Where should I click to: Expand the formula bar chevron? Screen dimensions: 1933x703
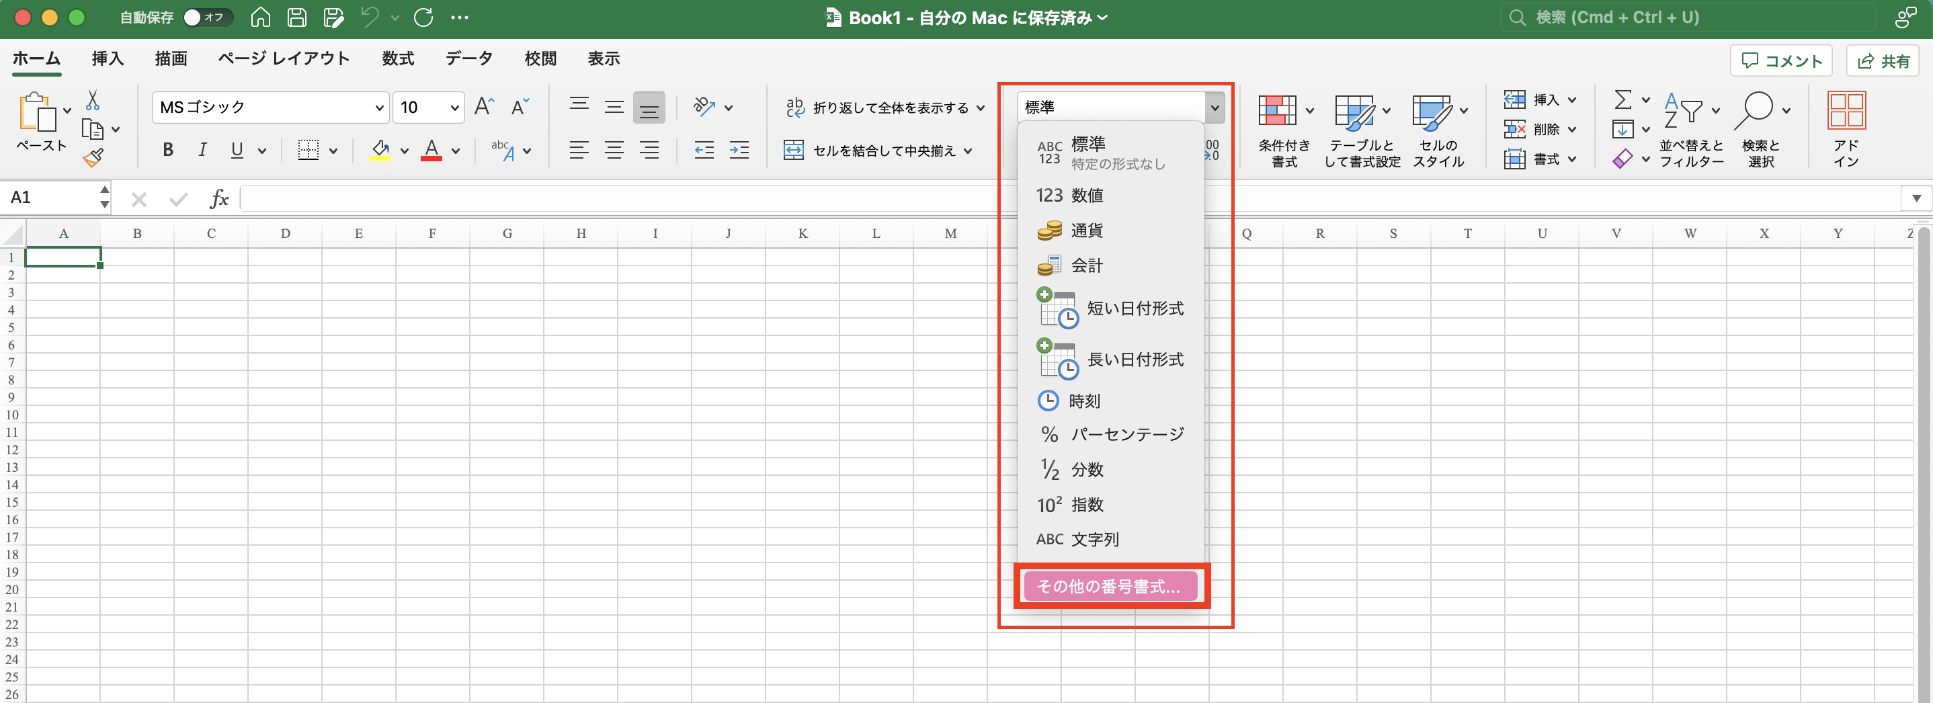(1916, 199)
